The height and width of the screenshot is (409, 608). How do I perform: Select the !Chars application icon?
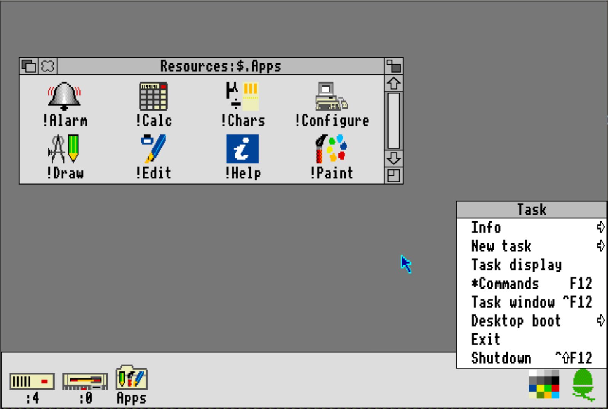242,96
